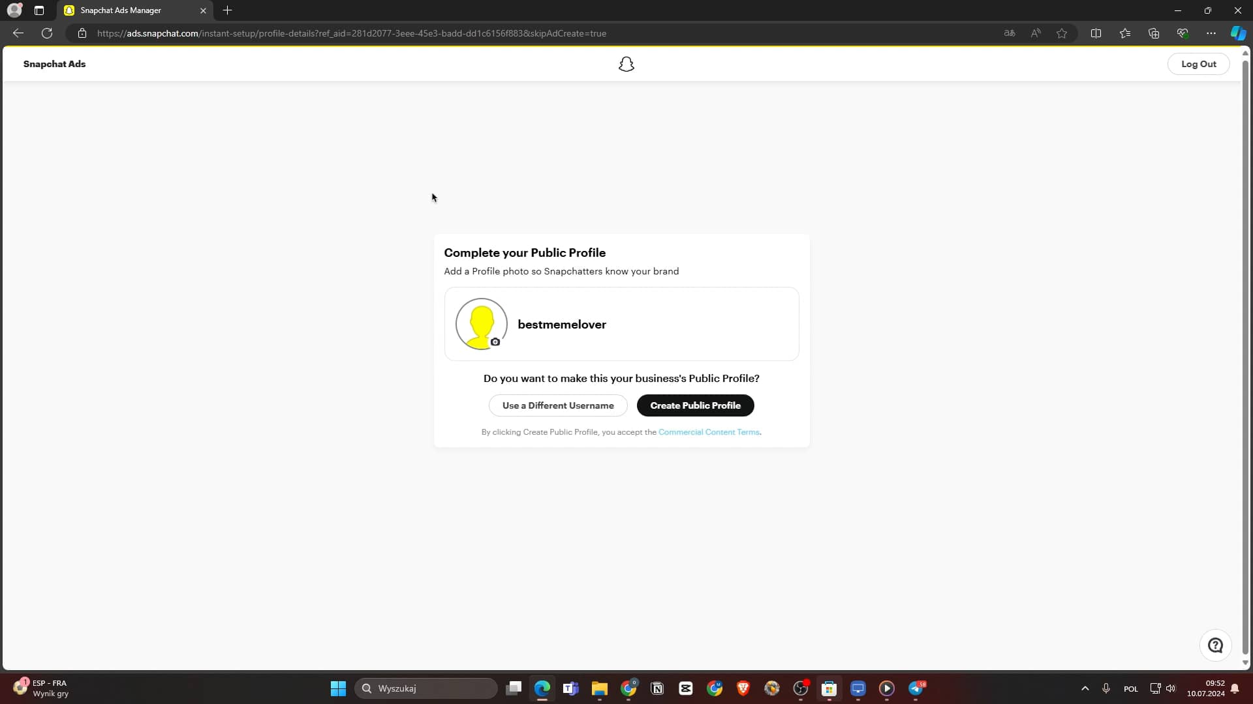
Task: Open the help question mark bubble
Action: click(1215, 645)
